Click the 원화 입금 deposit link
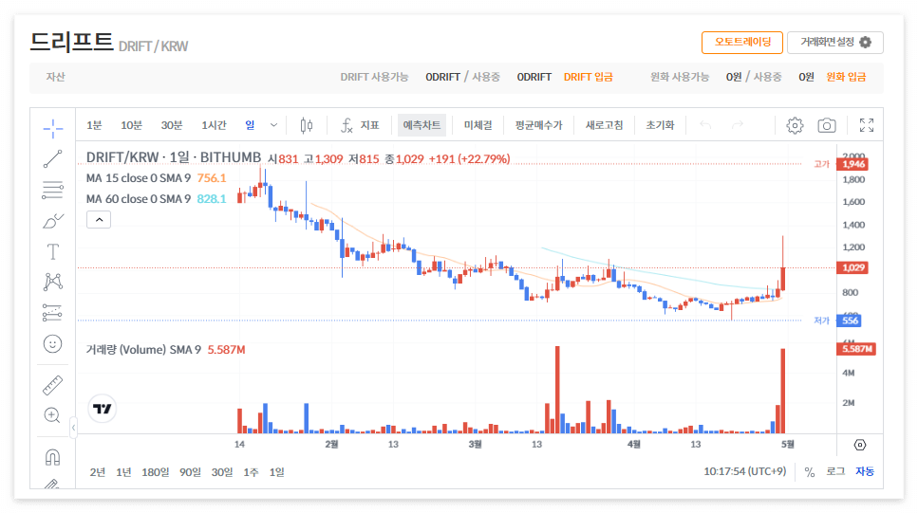The image size is (918, 513). pyautogui.click(x=846, y=77)
